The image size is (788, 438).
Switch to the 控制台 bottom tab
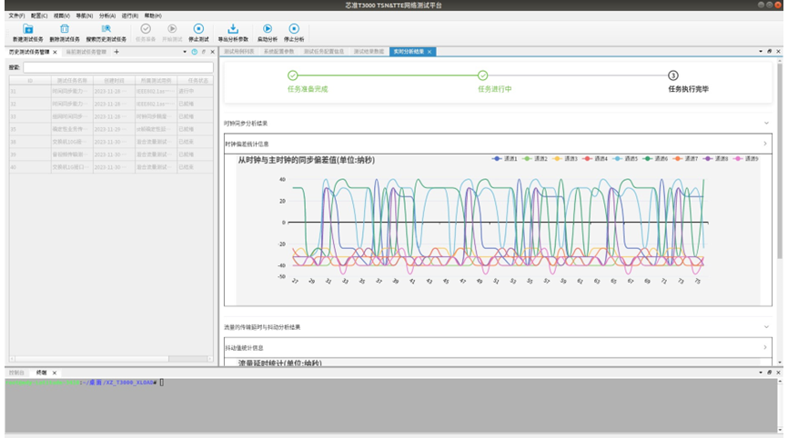point(16,373)
